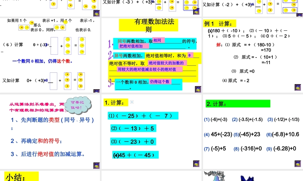Click the green 2. 计算 heading bar
Image resolution: width=303 pixels, height=181 pixels.
click(238, 104)
